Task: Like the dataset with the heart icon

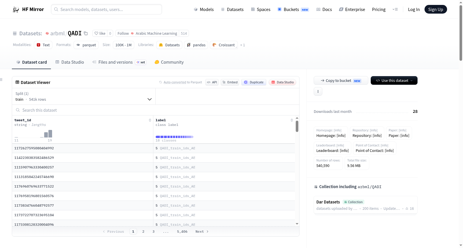Action: (100, 33)
